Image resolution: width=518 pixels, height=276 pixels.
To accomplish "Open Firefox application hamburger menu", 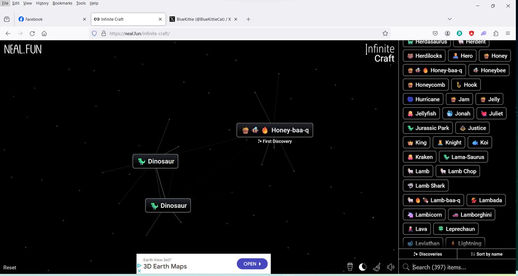I will pyautogui.click(x=508, y=33).
